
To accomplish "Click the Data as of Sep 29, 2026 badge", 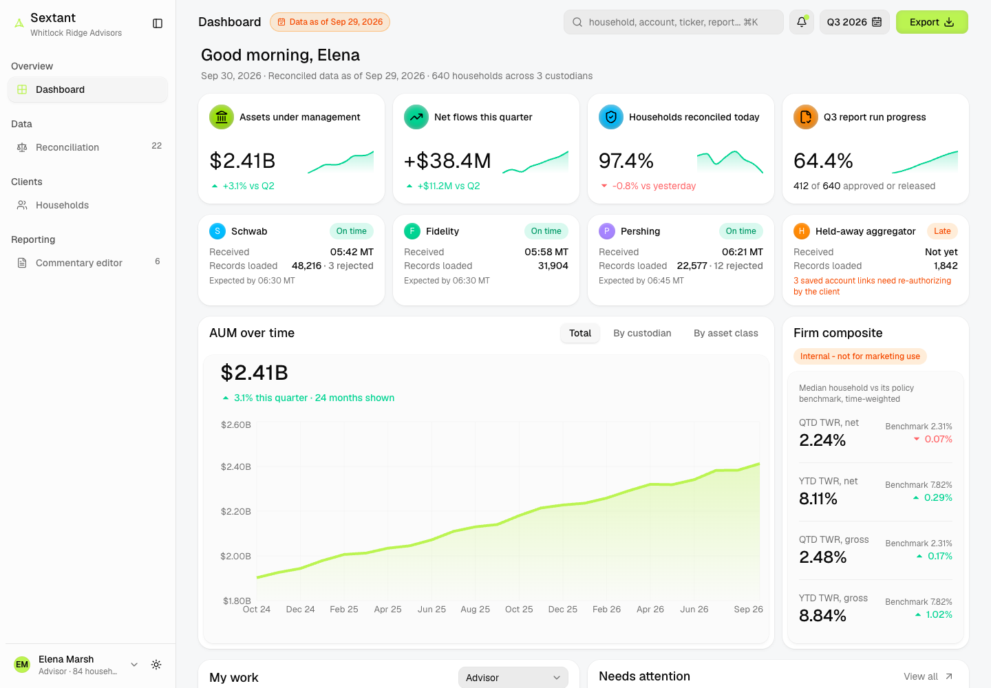I will coord(330,22).
